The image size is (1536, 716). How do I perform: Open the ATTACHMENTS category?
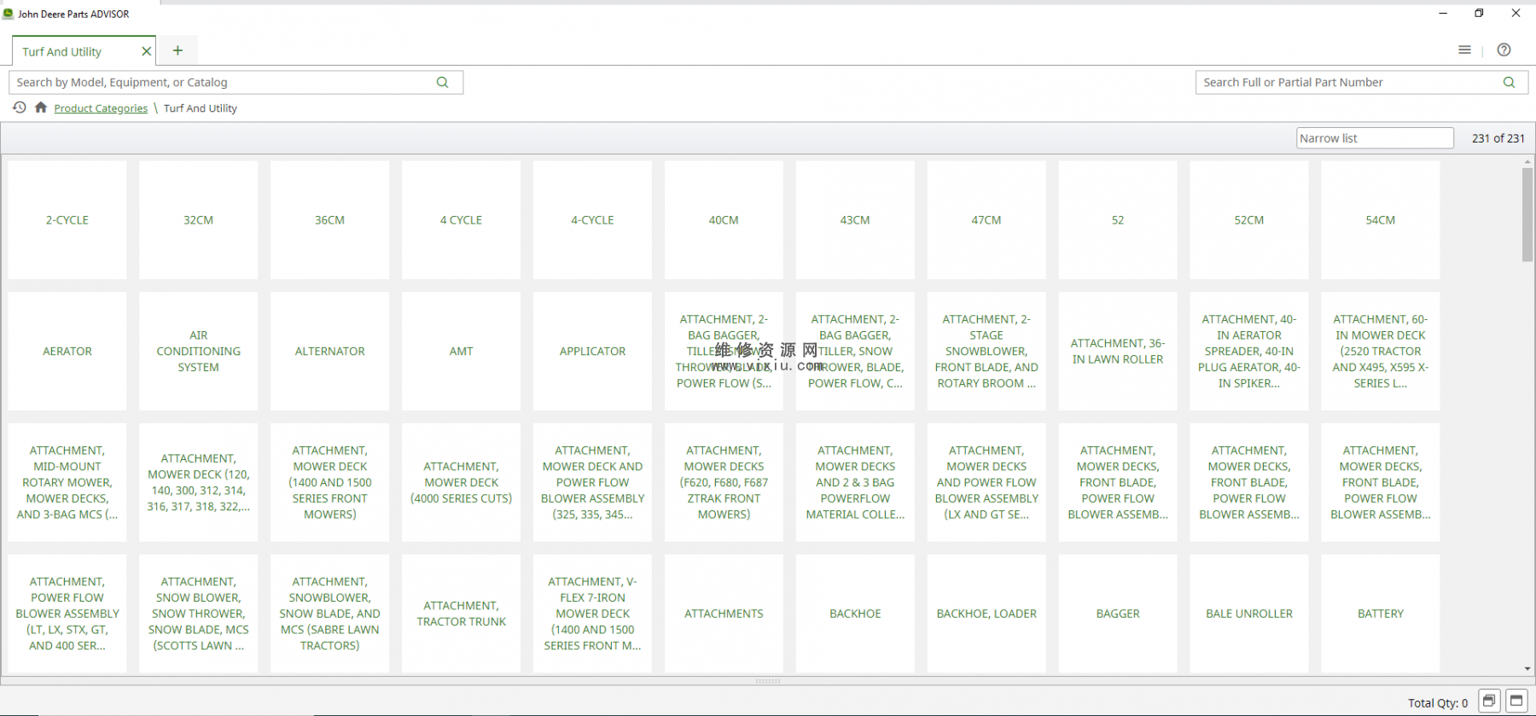pyautogui.click(x=724, y=614)
